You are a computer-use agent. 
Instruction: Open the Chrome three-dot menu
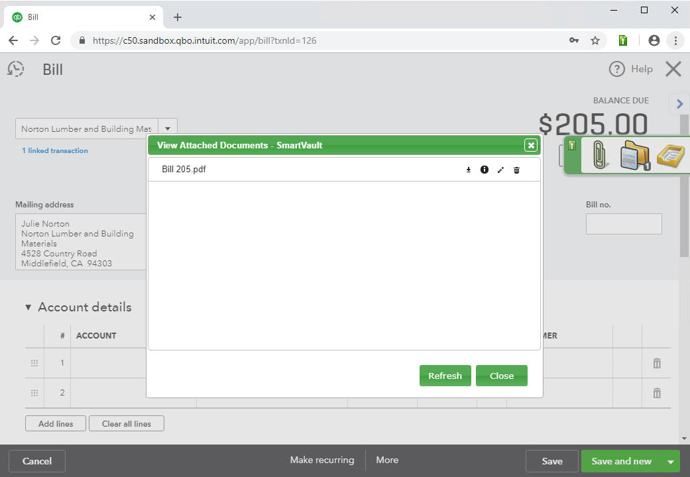point(675,40)
